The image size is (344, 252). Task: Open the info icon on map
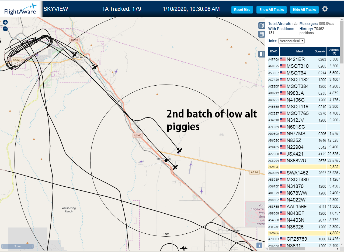(x=259, y=245)
